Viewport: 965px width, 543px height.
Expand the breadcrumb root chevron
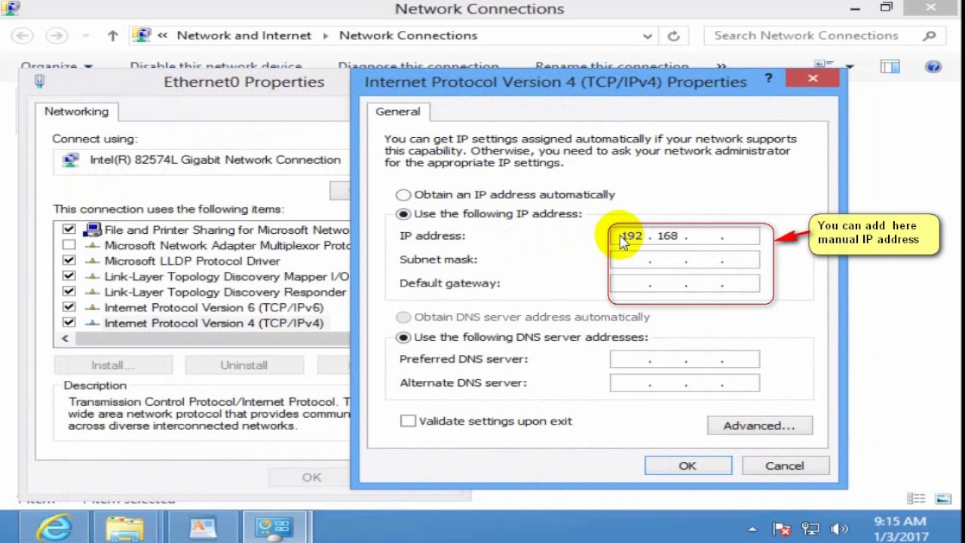coord(162,35)
